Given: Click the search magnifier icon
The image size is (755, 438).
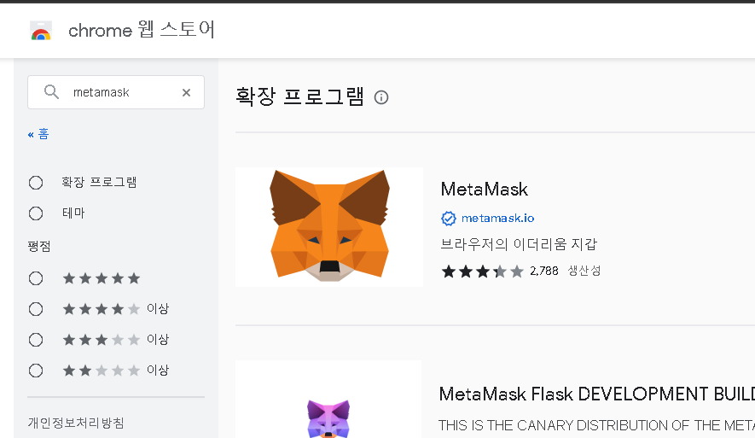Looking at the screenshot, I should (x=51, y=91).
